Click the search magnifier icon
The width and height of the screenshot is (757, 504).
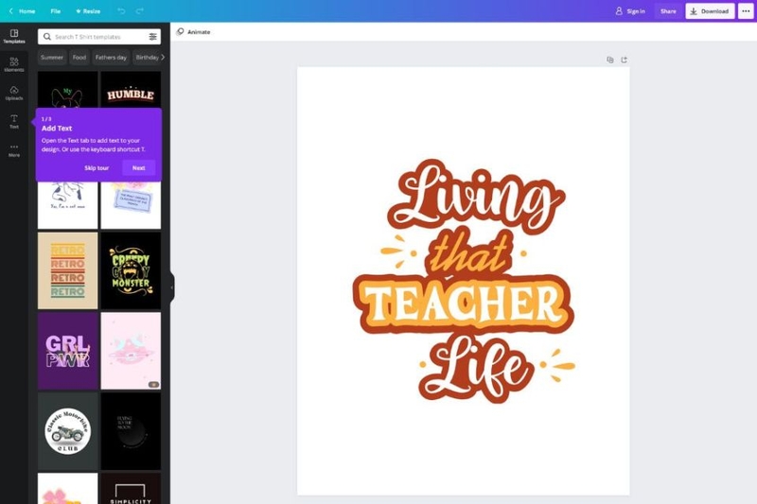pos(46,37)
